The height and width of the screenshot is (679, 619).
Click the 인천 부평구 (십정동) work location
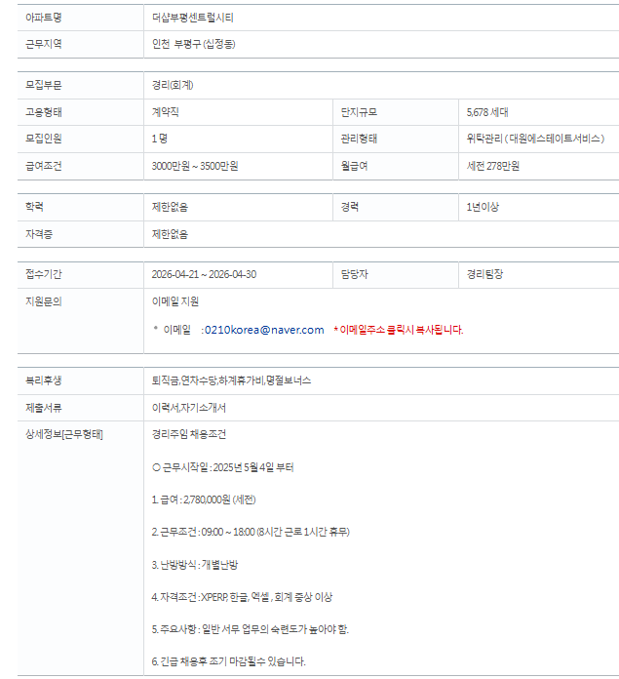(193, 44)
